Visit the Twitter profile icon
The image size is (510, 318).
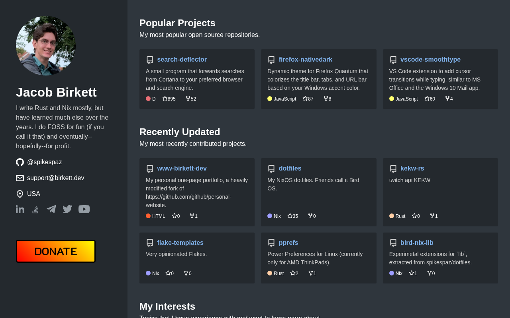[67, 209]
